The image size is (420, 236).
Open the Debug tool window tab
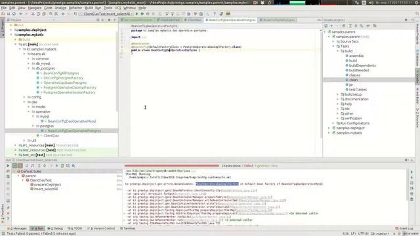coord(55,229)
